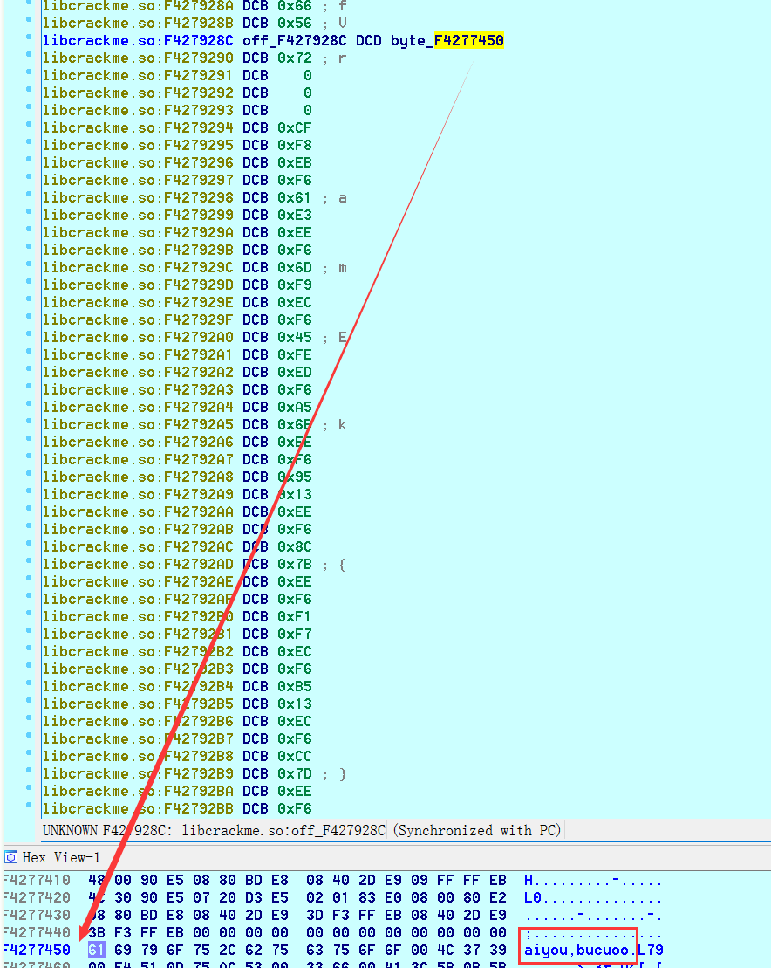Select the DCB 0x7D '}' value
The height and width of the screenshot is (968, 771).
(295, 774)
